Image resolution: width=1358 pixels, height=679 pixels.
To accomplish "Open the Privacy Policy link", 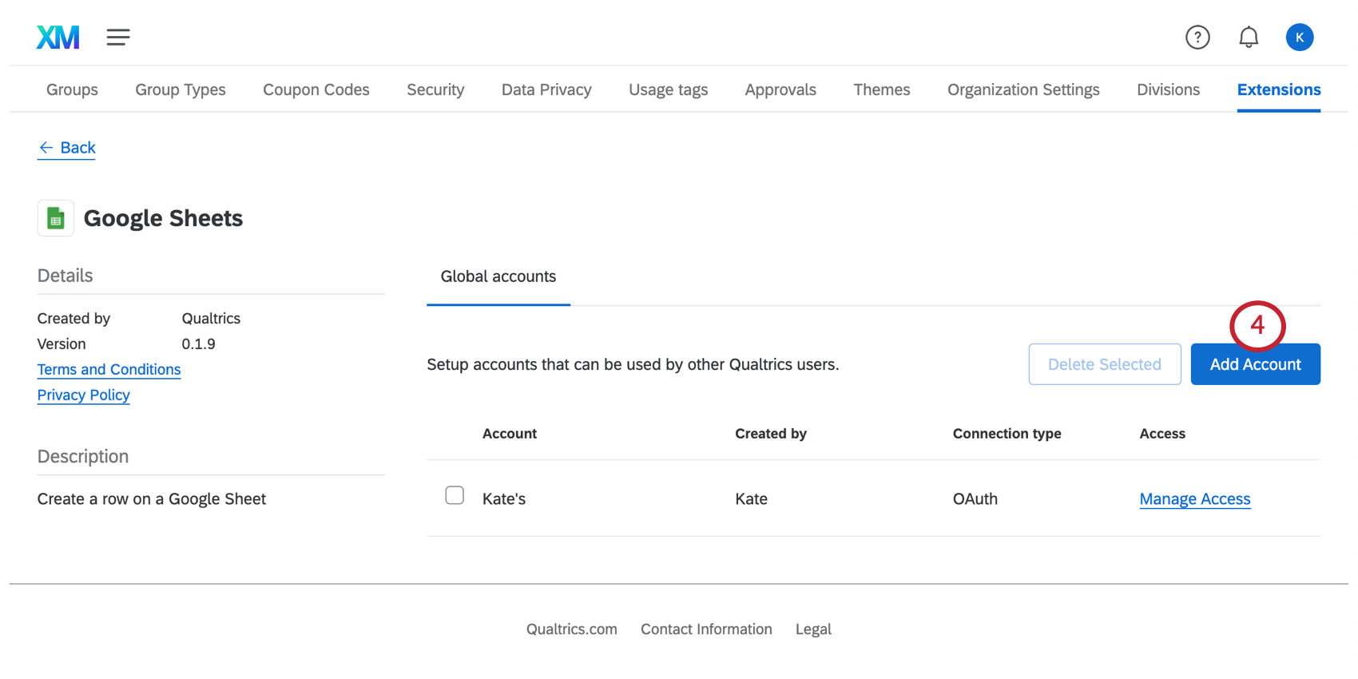I will point(84,395).
